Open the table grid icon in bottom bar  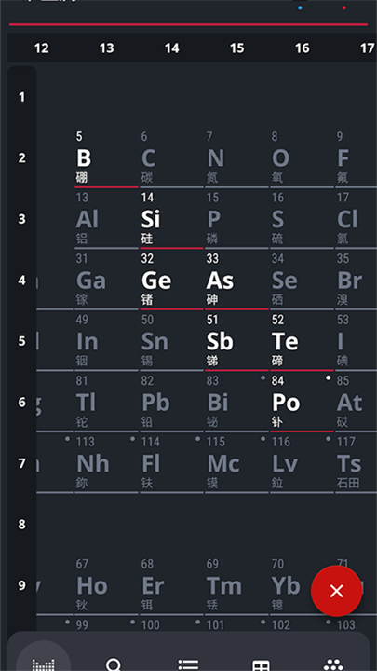coord(261,665)
